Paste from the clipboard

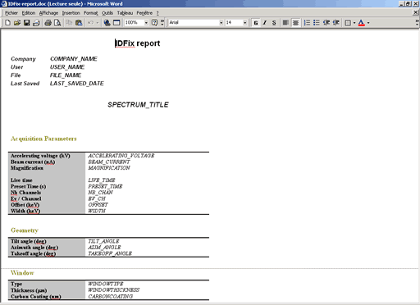(x=79, y=23)
